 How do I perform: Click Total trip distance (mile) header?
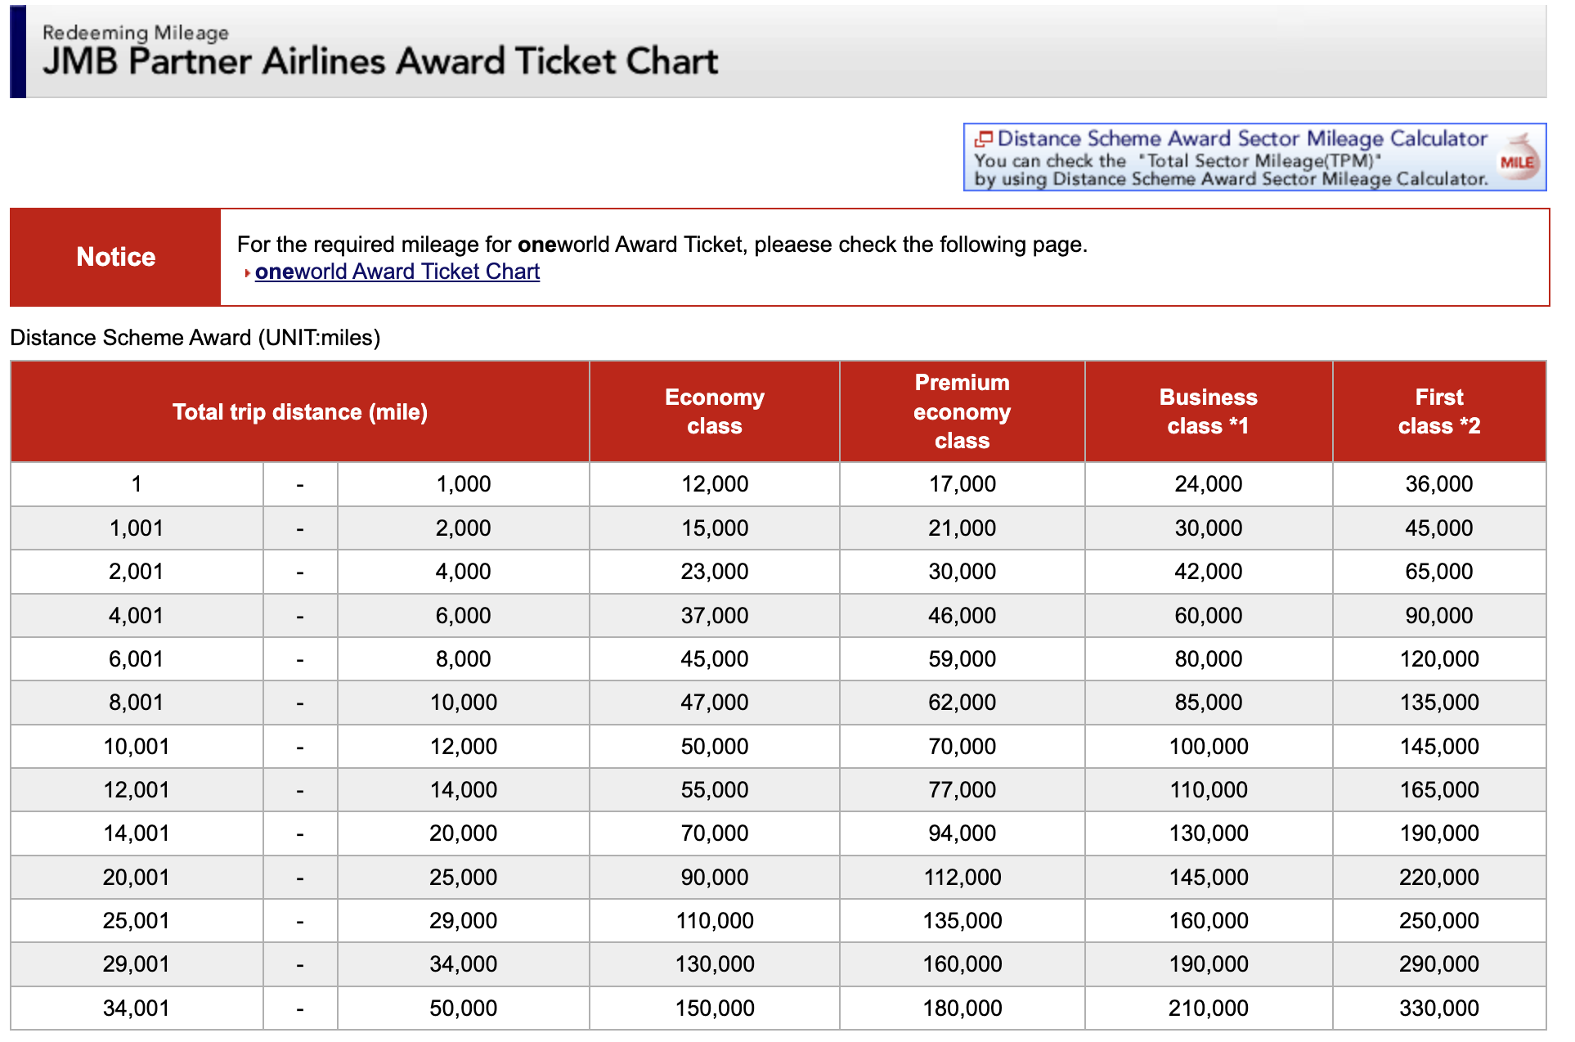pos(299,411)
